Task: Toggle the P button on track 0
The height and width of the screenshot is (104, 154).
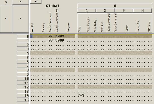Action: coord(124,10)
